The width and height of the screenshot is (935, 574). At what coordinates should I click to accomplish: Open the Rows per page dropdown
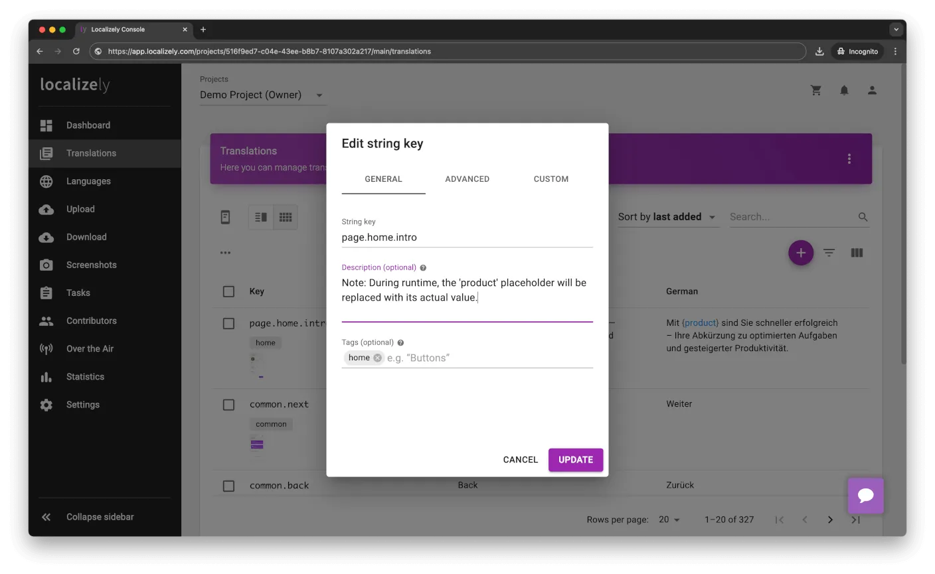pyautogui.click(x=669, y=520)
